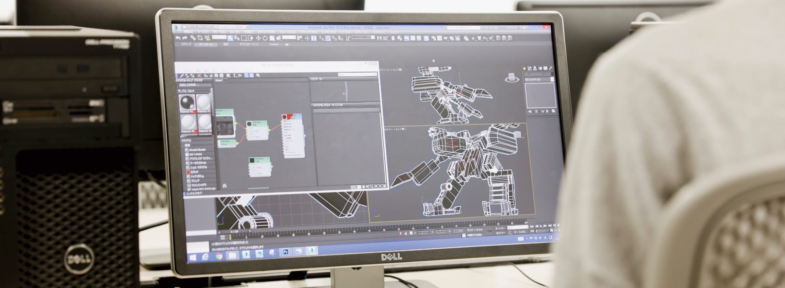Screen dimensions: 785x288
Task: Redo the action with the forward arrow
Action: click(x=185, y=38)
